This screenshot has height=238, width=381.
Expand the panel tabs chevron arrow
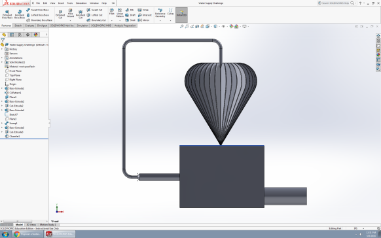point(46,35)
